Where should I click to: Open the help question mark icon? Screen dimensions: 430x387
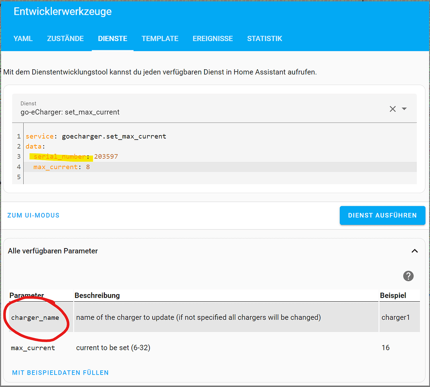(408, 276)
